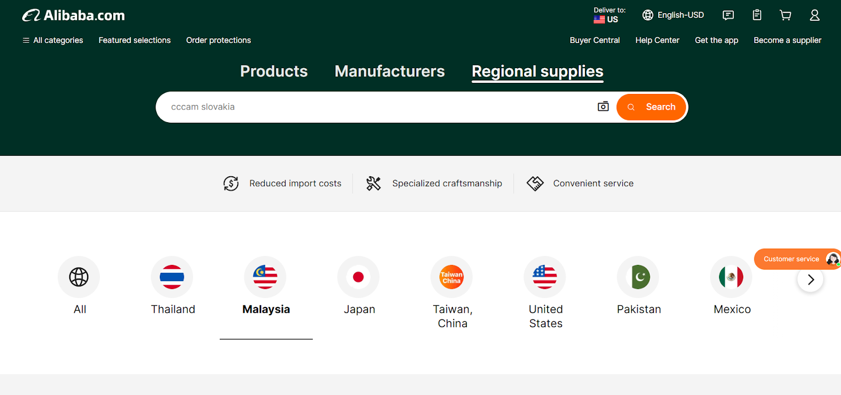Click the Specialized craftsmanship text

[447, 184]
